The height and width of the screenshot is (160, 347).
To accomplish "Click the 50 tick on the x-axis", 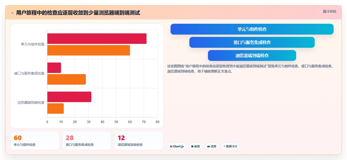I will pyautogui.click(x=116, y=122).
